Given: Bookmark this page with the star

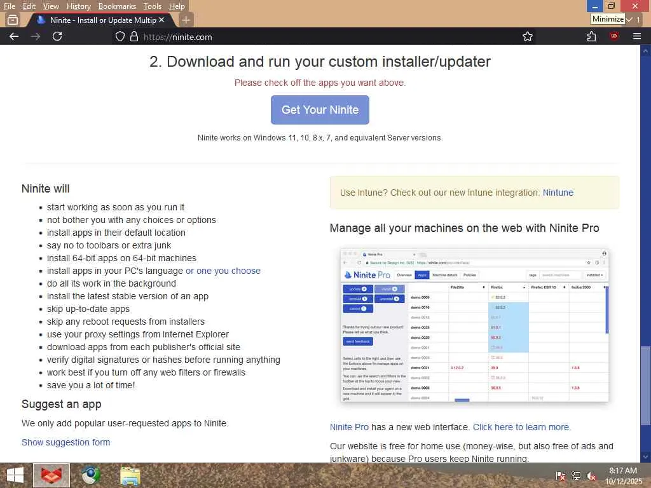Looking at the screenshot, I should pyautogui.click(x=527, y=36).
